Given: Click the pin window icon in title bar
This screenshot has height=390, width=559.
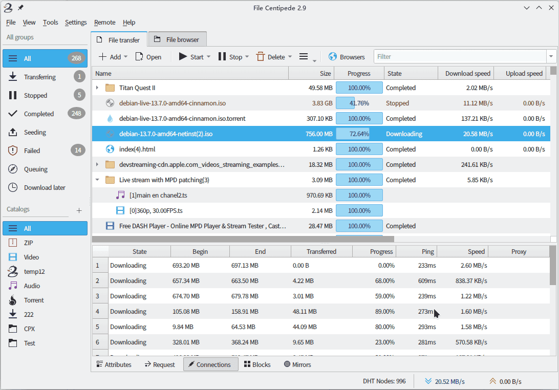Looking at the screenshot, I should [20, 8].
